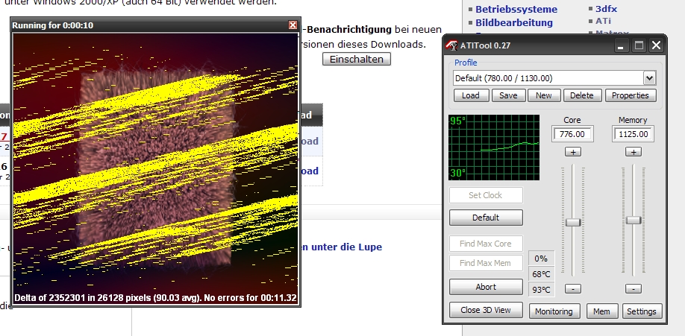This screenshot has height=336, width=685.
Task: Decrease Memory clock with minus button
Action: coord(634,288)
